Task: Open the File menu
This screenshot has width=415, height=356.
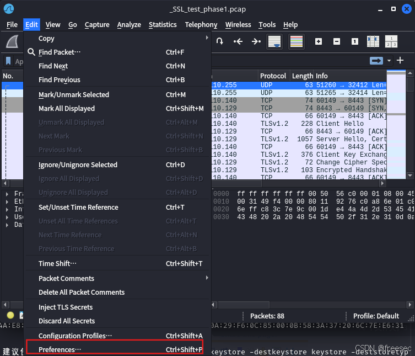Action: pyautogui.click(x=12, y=25)
